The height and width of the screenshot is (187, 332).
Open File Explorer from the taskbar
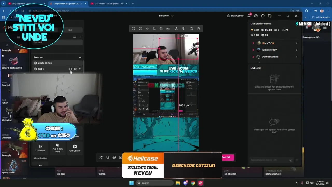[178, 183]
